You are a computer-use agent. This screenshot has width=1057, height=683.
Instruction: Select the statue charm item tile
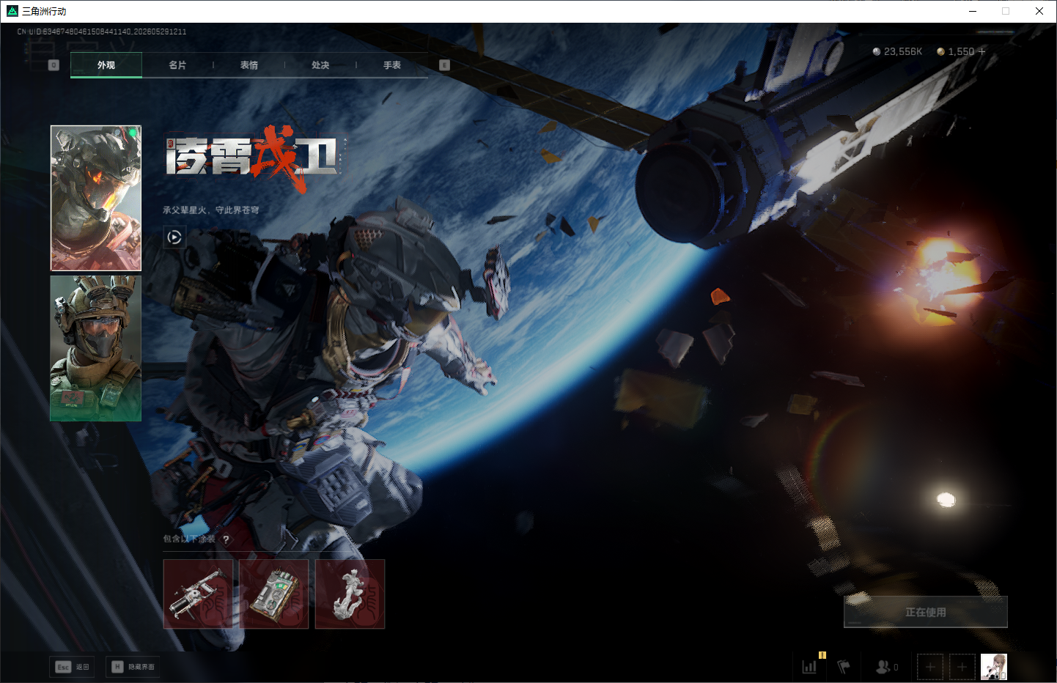[350, 594]
